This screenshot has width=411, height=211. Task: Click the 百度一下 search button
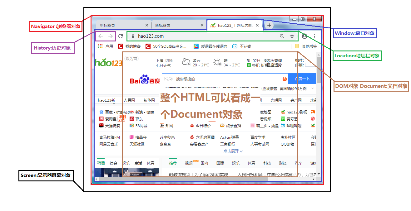click(x=302, y=79)
